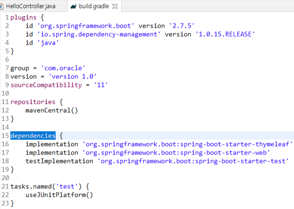This screenshot has height=209, width=294.
Task: Click the closing brace on line 19
Action: [x=12, y=170]
